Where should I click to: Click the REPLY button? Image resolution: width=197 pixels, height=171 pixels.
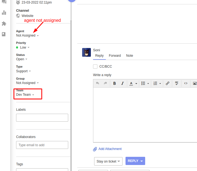(133, 161)
